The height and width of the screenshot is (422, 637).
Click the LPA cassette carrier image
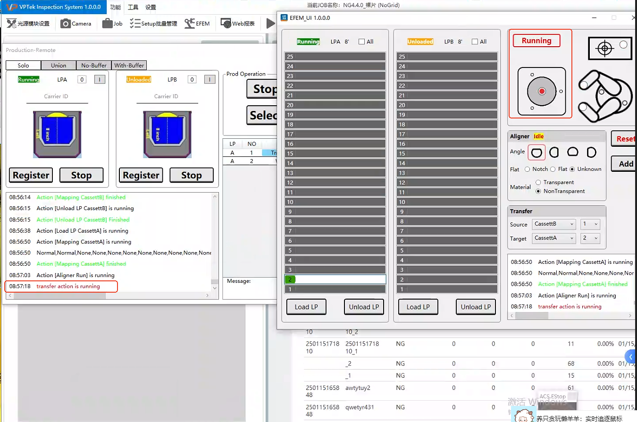tap(57, 134)
